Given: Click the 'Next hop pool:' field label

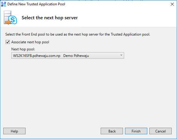Looking at the screenshot, I should tap(23, 49).
